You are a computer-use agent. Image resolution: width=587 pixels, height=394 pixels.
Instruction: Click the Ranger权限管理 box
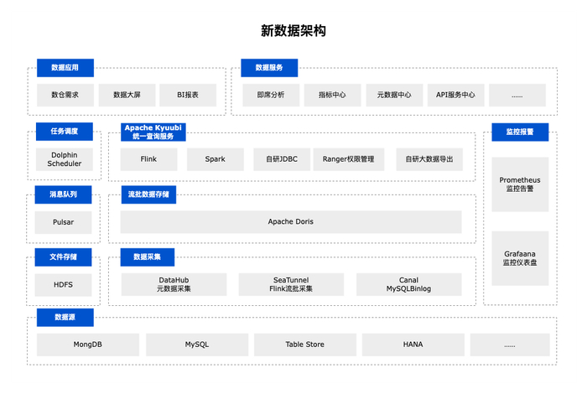(x=349, y=159)
